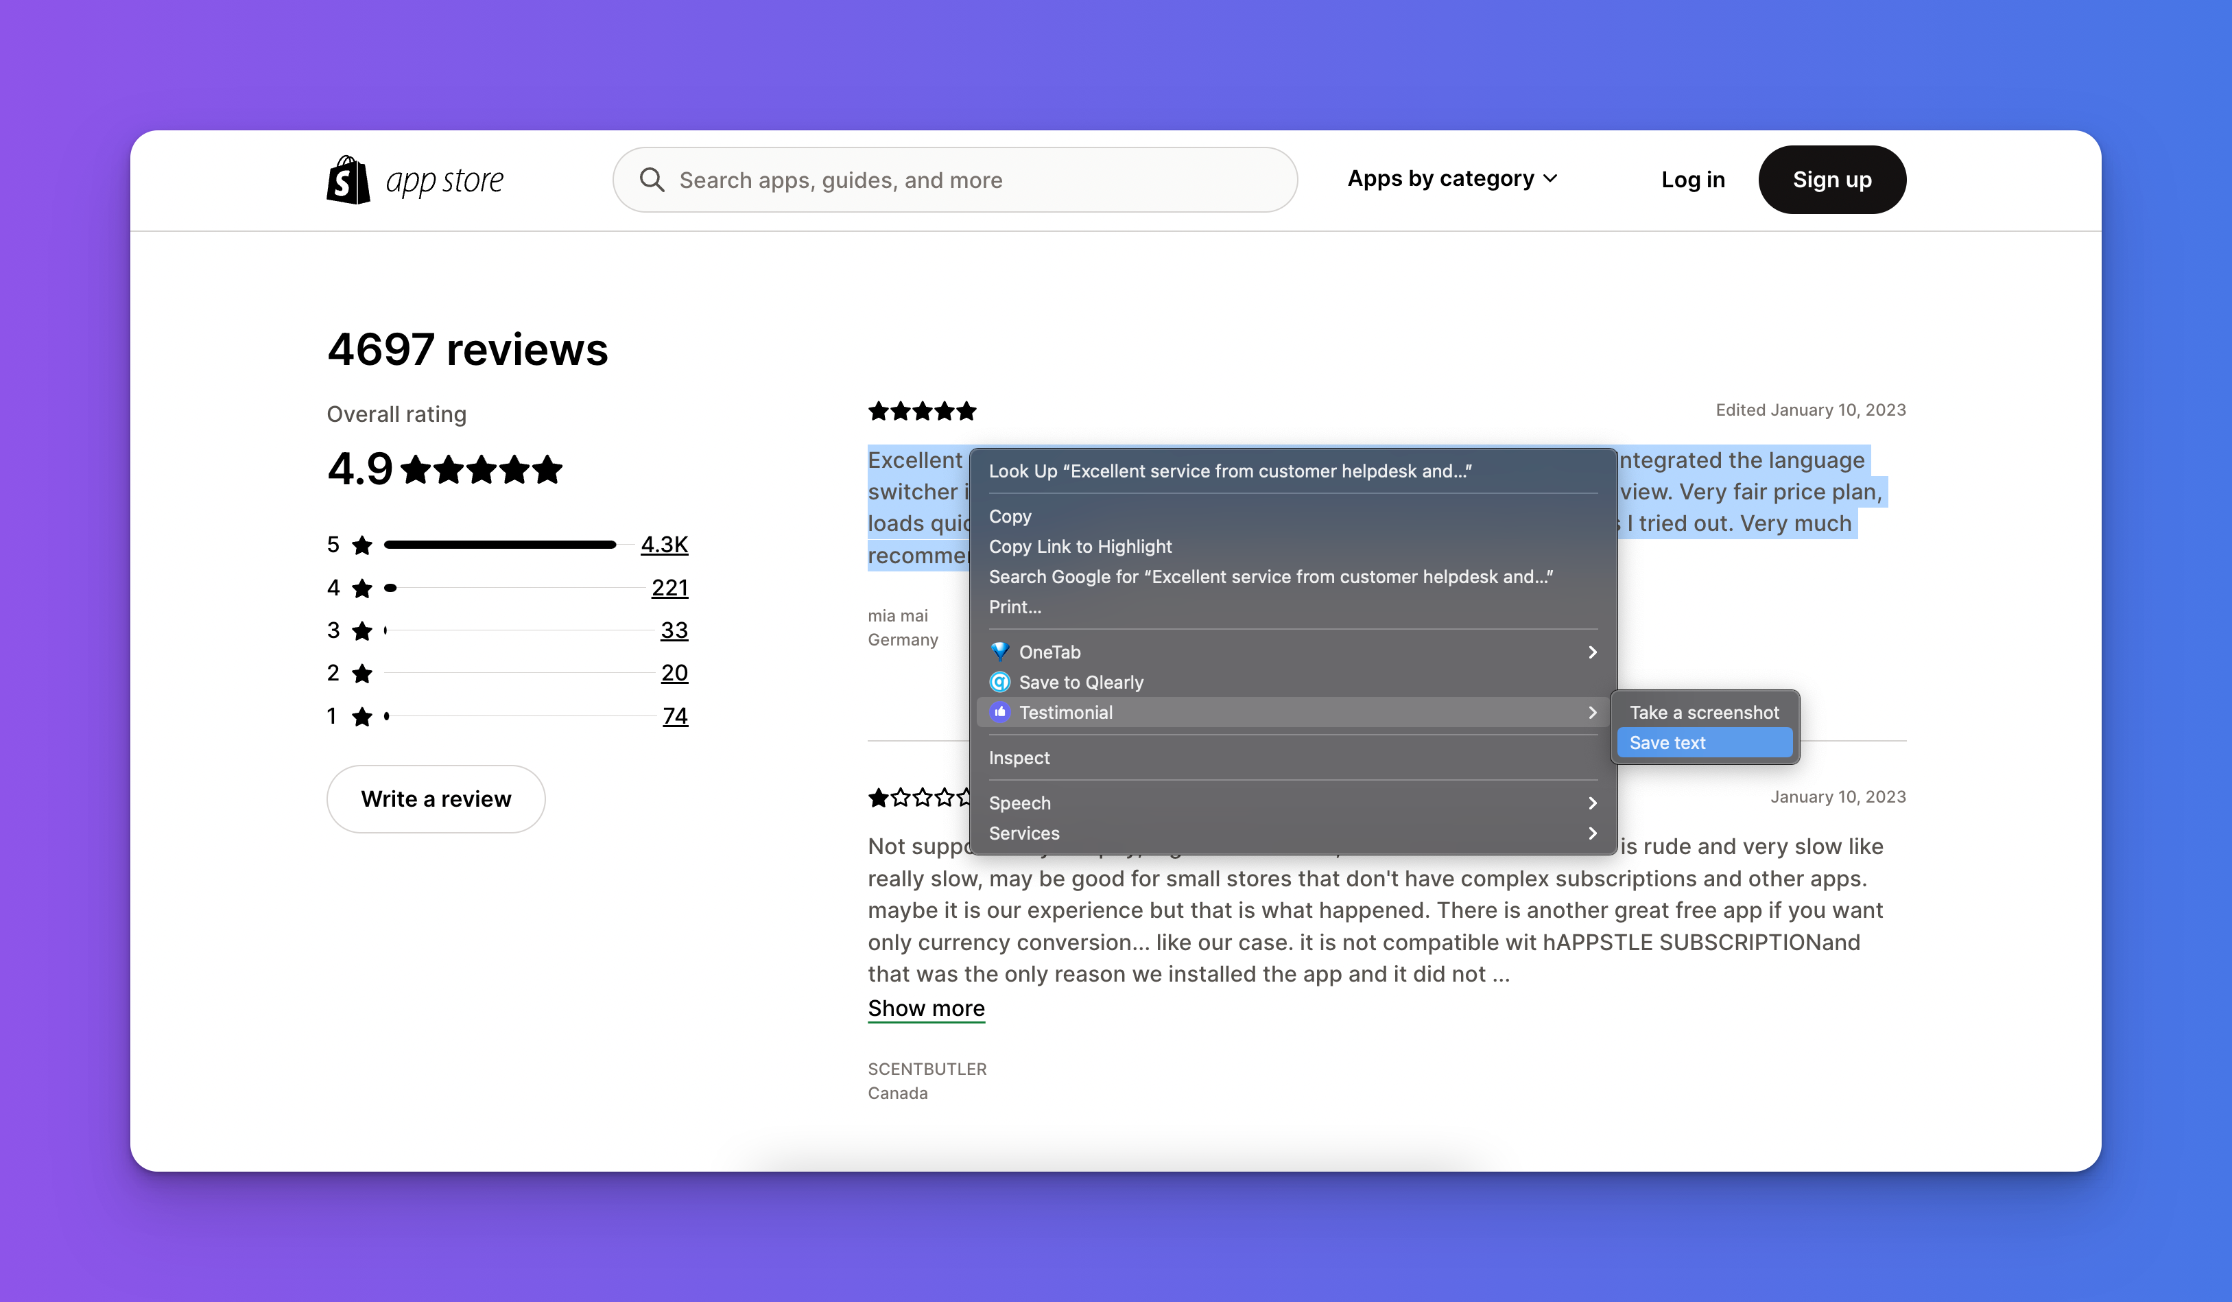Select Copy Link to Highlight

tap(1080, 547)
